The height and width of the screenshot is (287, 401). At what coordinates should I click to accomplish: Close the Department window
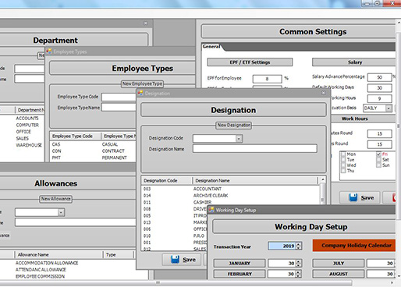(x=146, y=23)
